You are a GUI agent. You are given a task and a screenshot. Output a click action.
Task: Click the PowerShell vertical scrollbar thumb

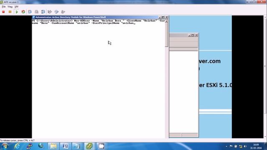166,35
